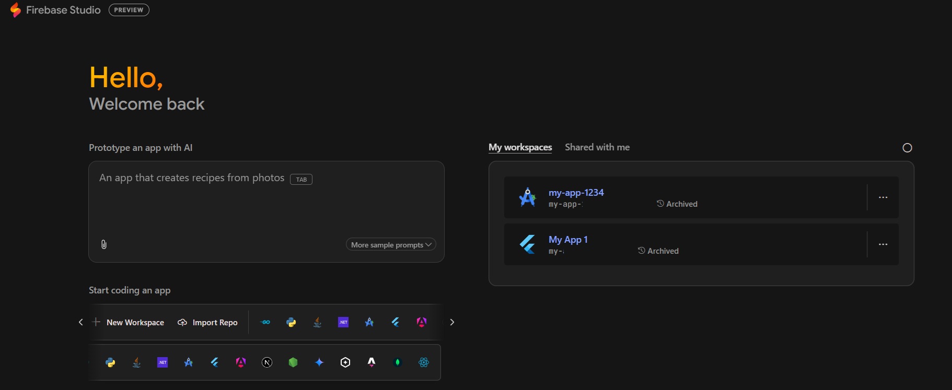952x390 pixels.
Task: Choose Android Studio icon in React icon row
Action: (x=189, y=362)
